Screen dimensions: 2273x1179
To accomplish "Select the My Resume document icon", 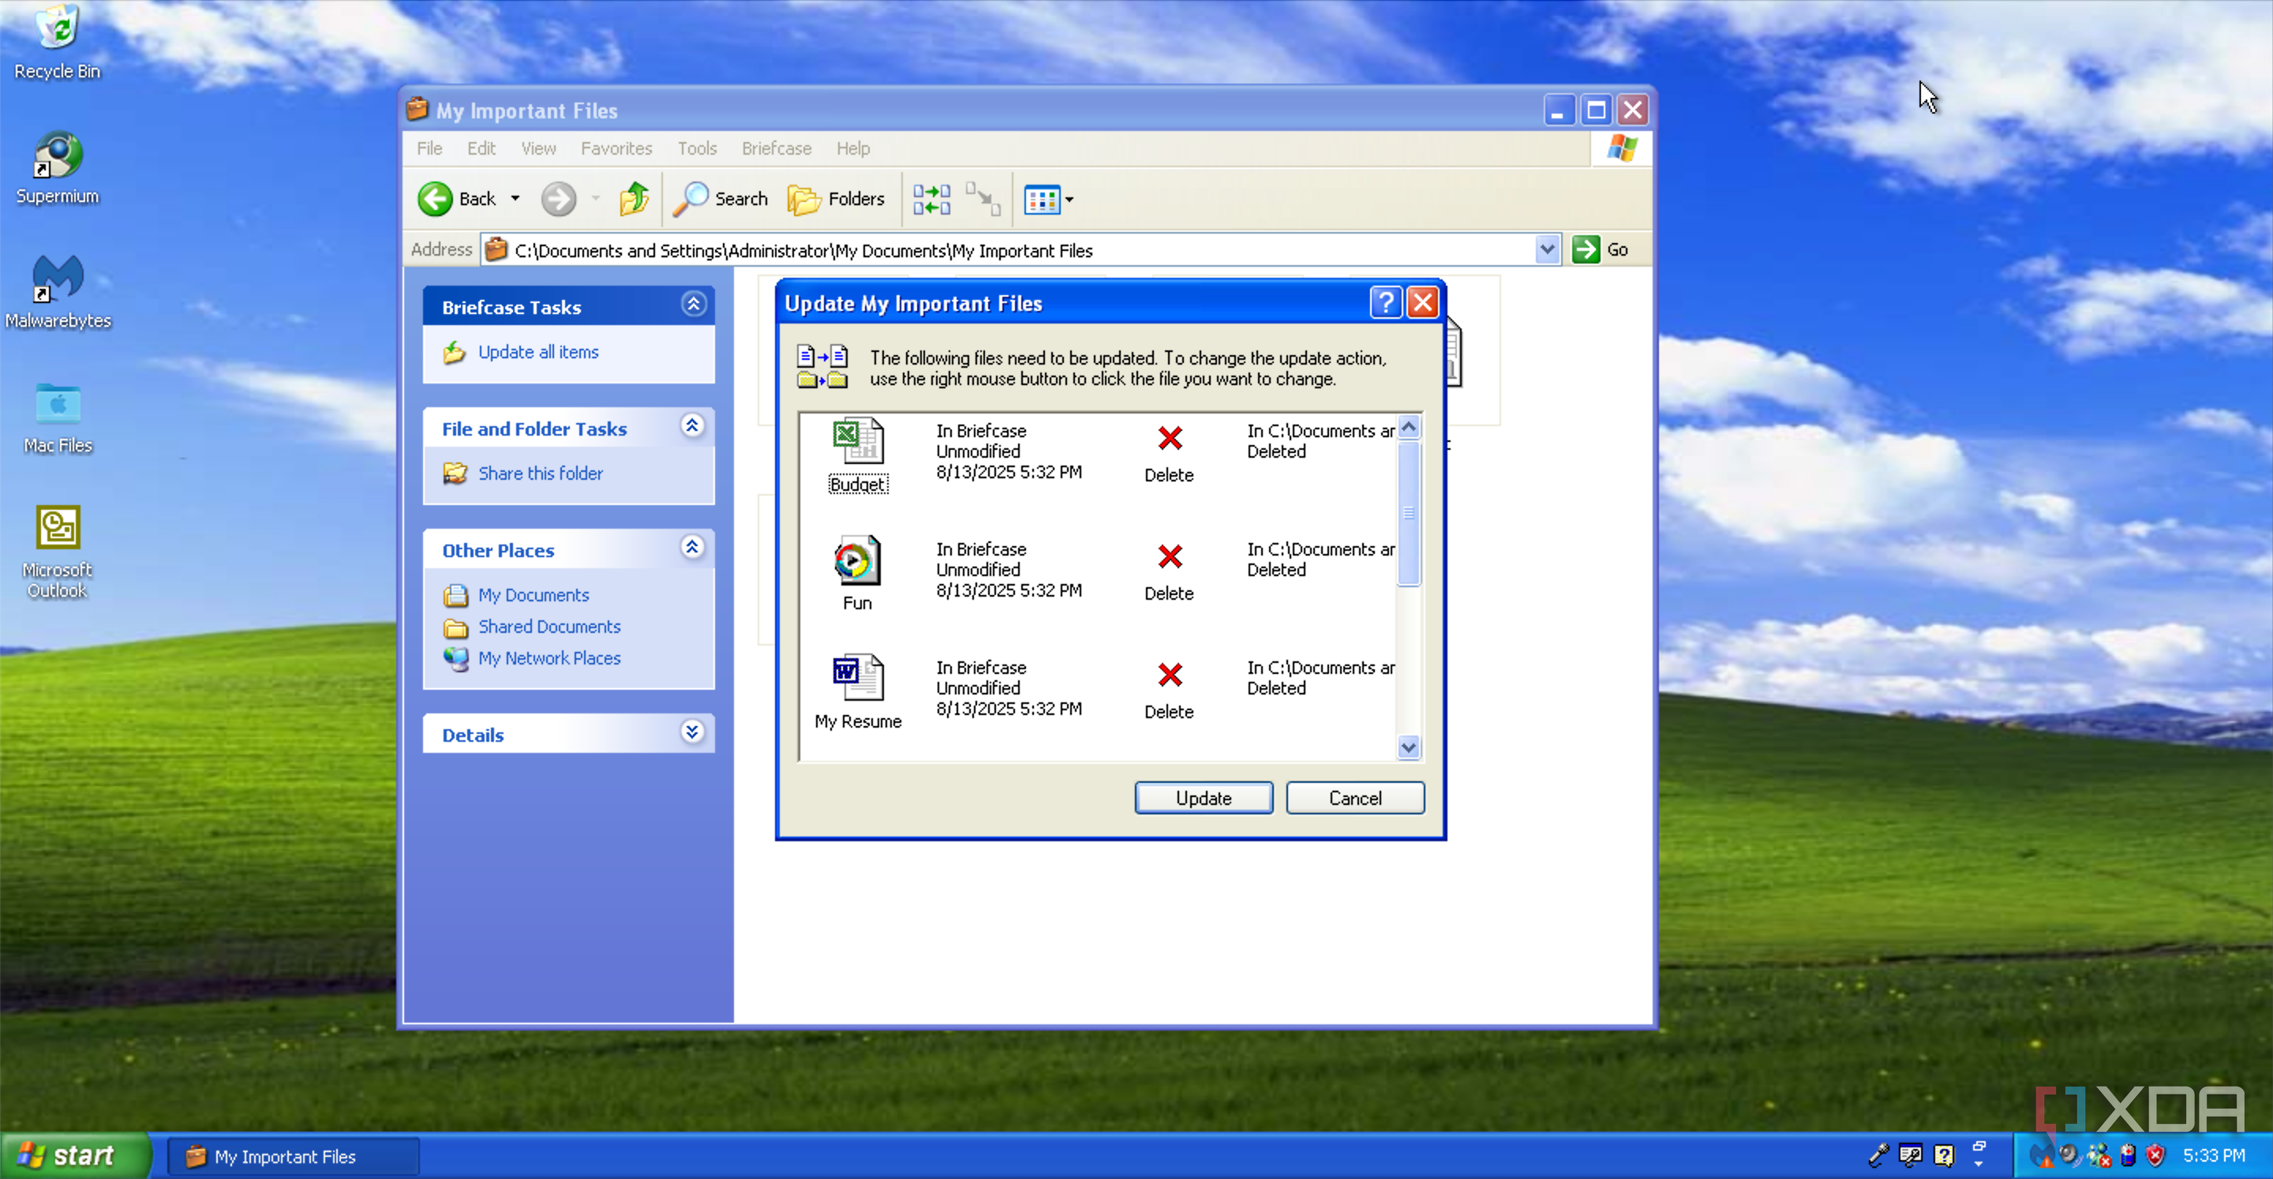I will 858,678.
